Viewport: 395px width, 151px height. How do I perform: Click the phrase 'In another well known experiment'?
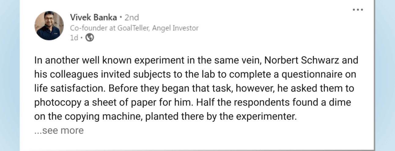(x=109, y=60)
